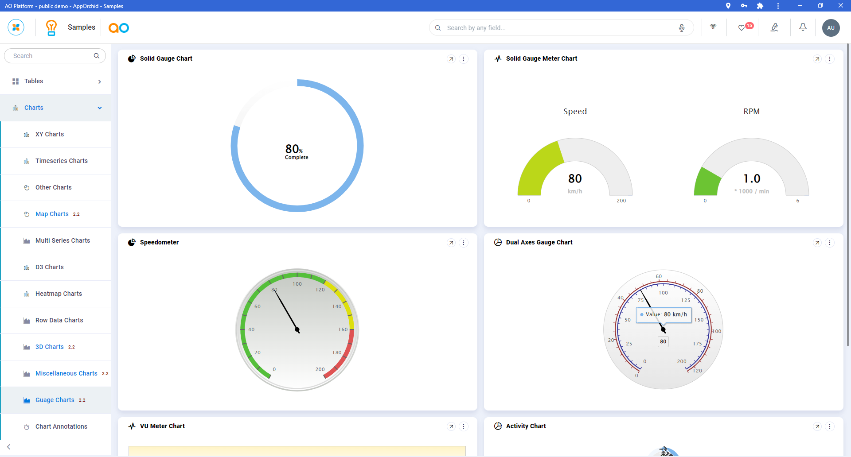Viewport: 851px width, 457px height.
Task: Expand Dual Axes Gauge Chart to full view
Action: [817, 243]
